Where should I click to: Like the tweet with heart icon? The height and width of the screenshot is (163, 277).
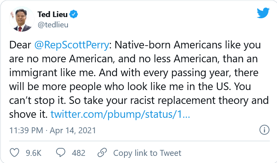tap(14, 153)
